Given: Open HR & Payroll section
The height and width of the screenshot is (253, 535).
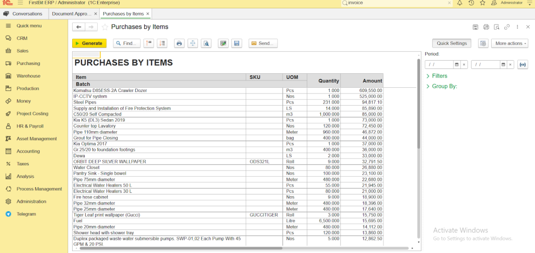Looking at the screenshot, I should click(30, 126).
